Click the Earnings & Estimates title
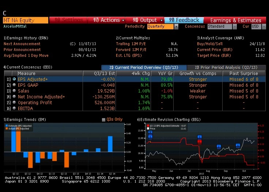 click(x=236, y=20)
